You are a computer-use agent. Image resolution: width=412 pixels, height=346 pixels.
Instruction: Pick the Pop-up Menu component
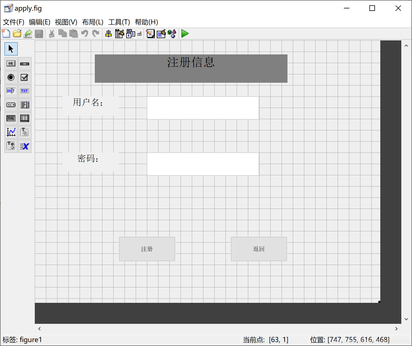(x=11, y=105)
